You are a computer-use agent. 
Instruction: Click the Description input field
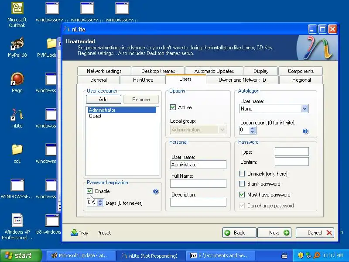198,202
